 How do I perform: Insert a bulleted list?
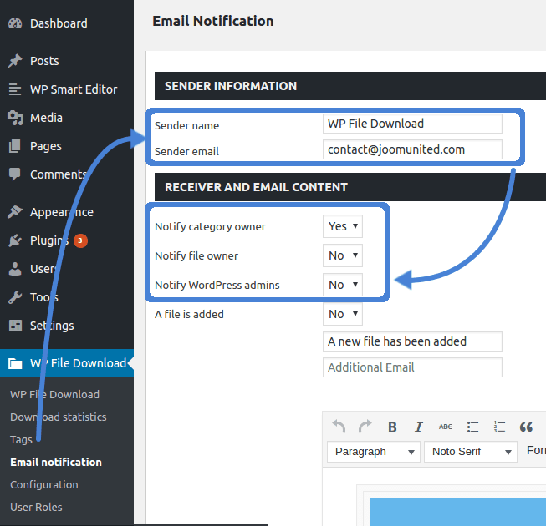coord(472,427)
